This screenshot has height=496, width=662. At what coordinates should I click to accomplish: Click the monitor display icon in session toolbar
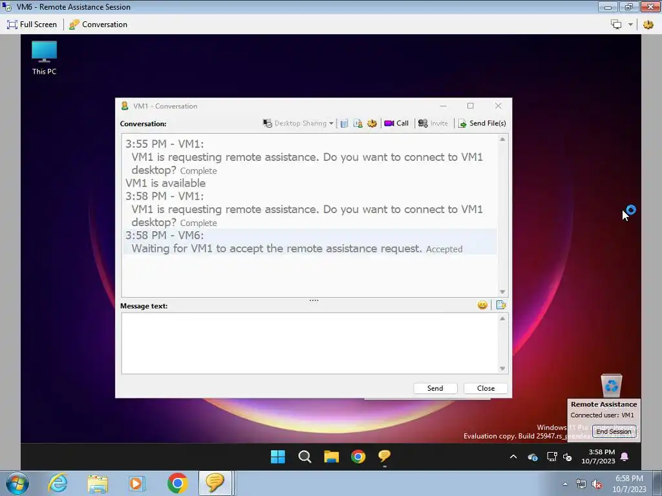click(616, 25)
